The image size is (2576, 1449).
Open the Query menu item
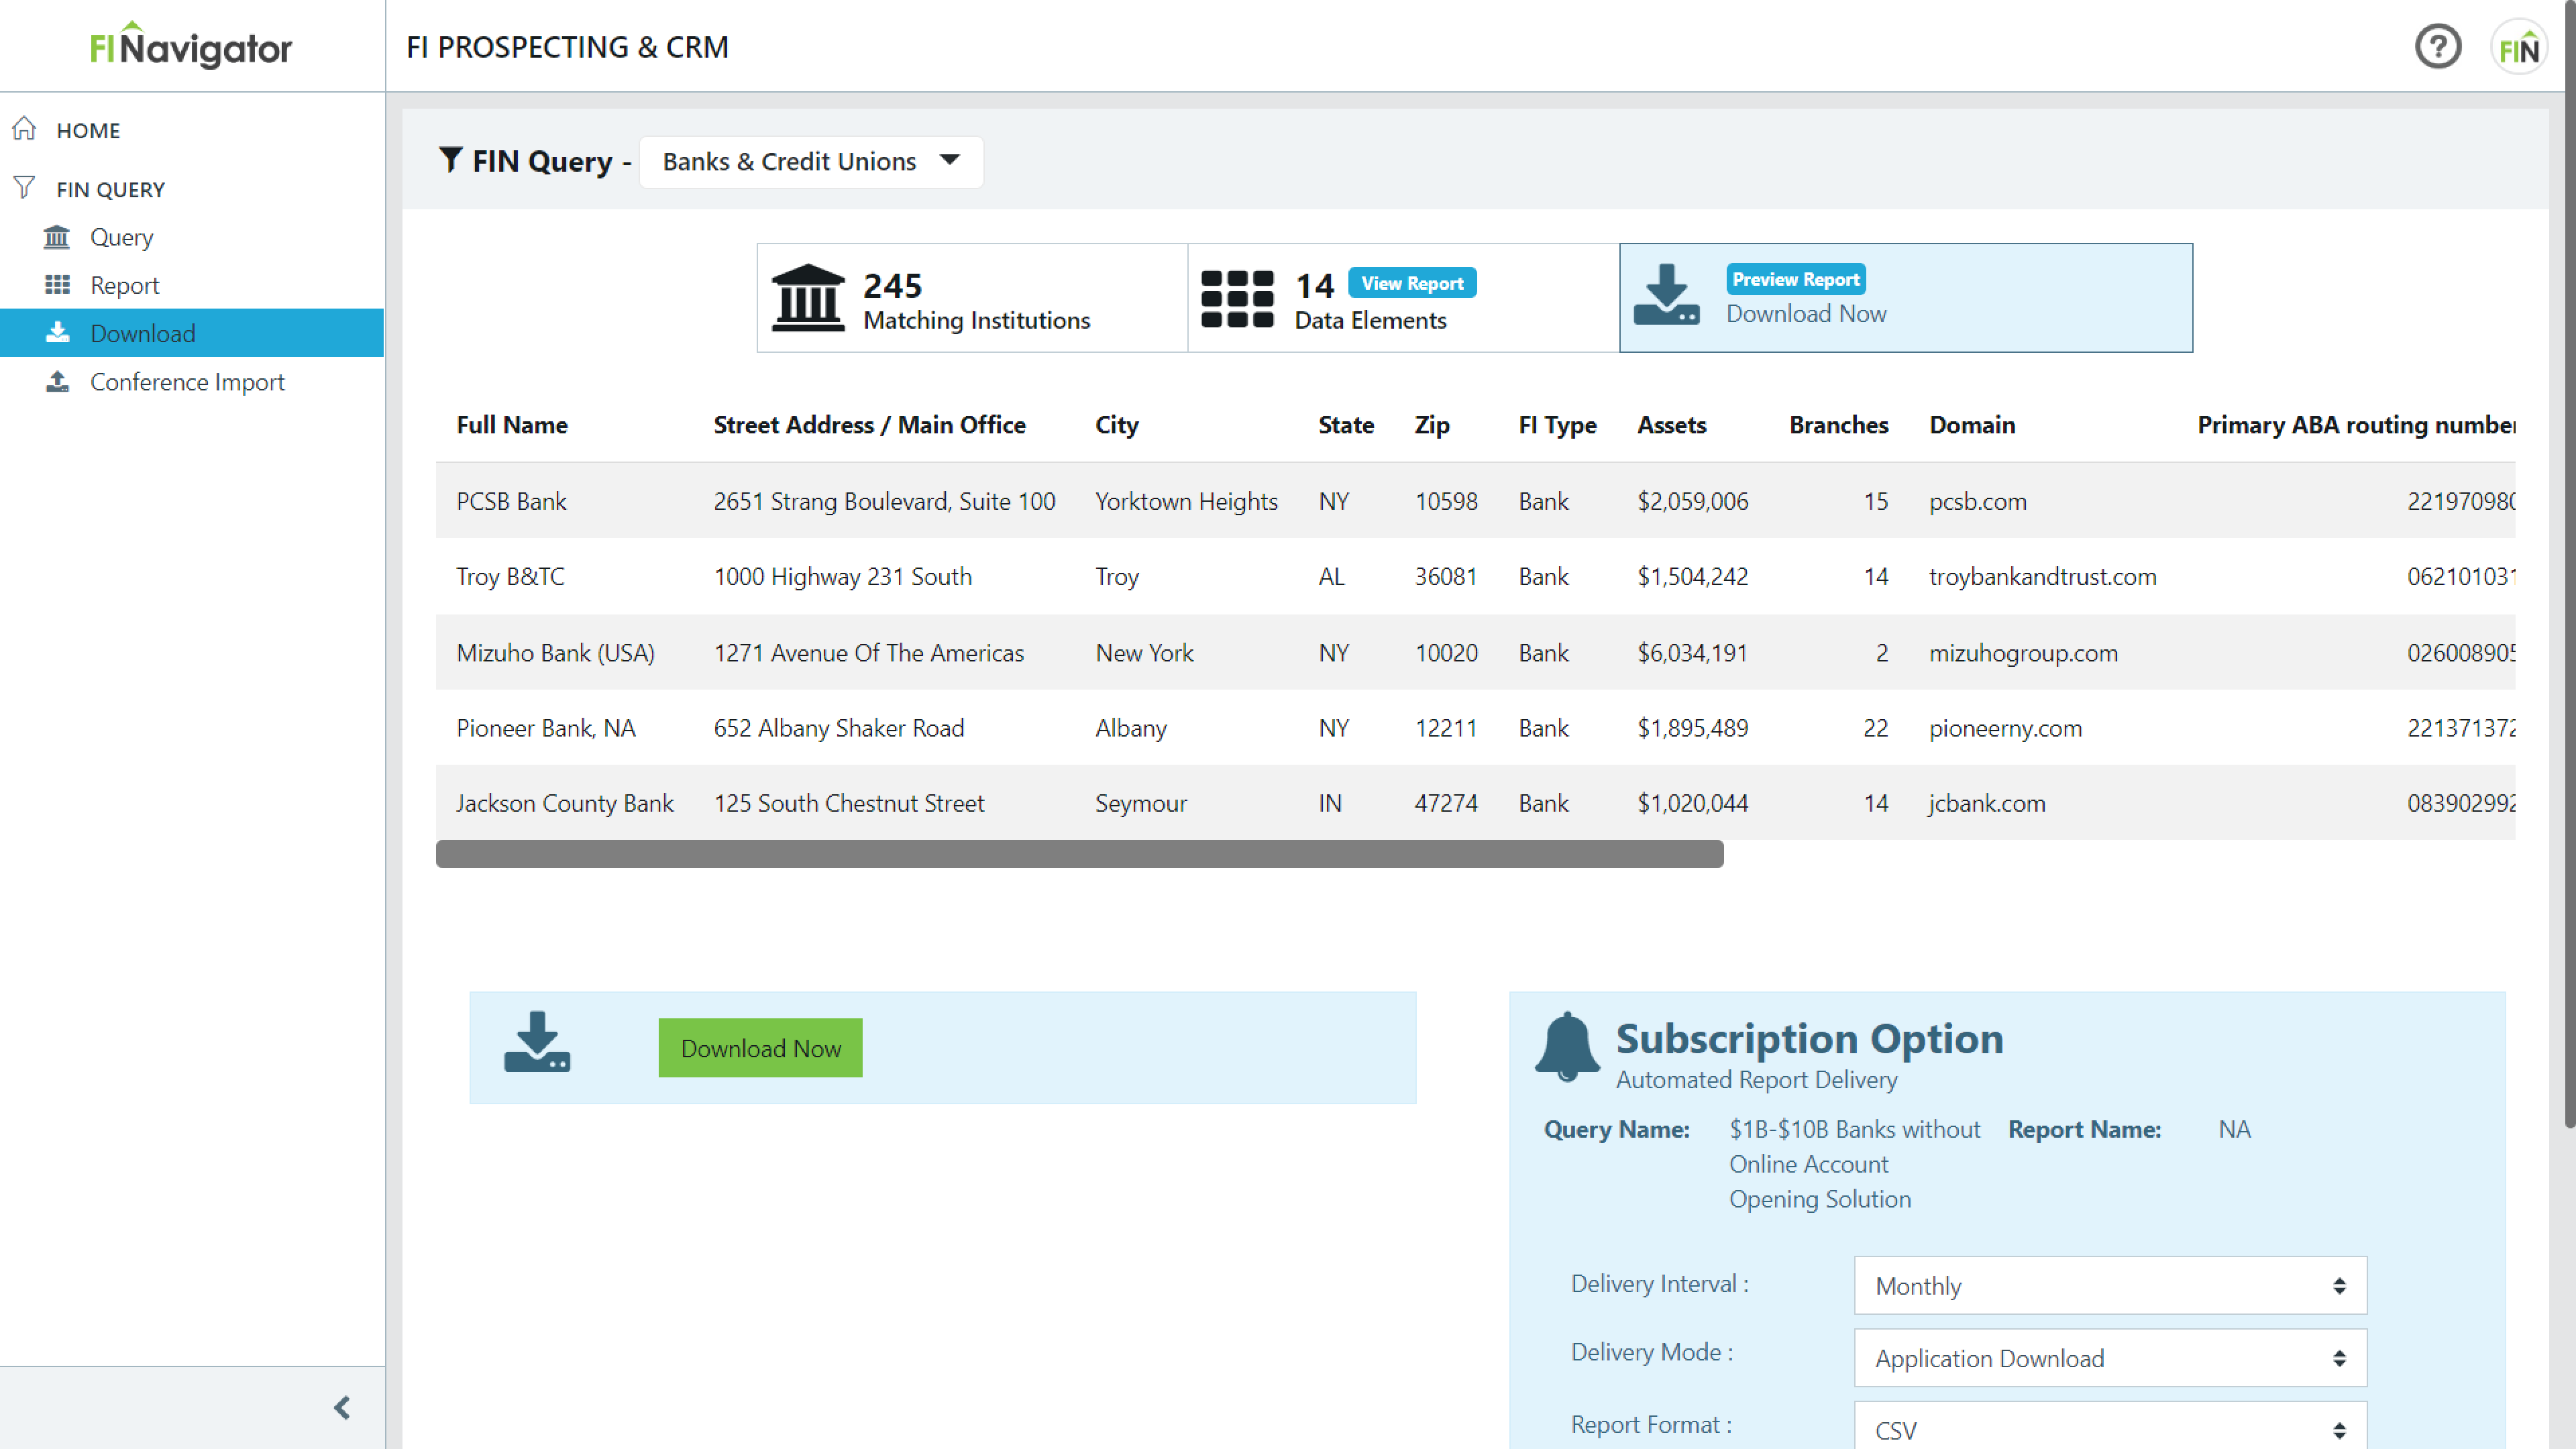tap(122, 237)
